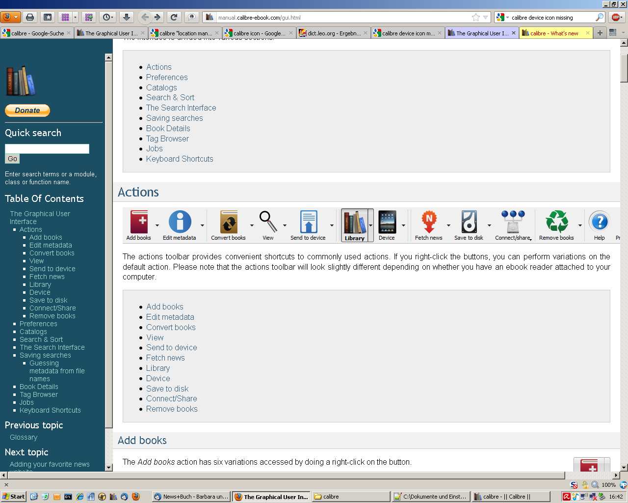Open 'The Search Interface' in top list

[x=181, y=108]
